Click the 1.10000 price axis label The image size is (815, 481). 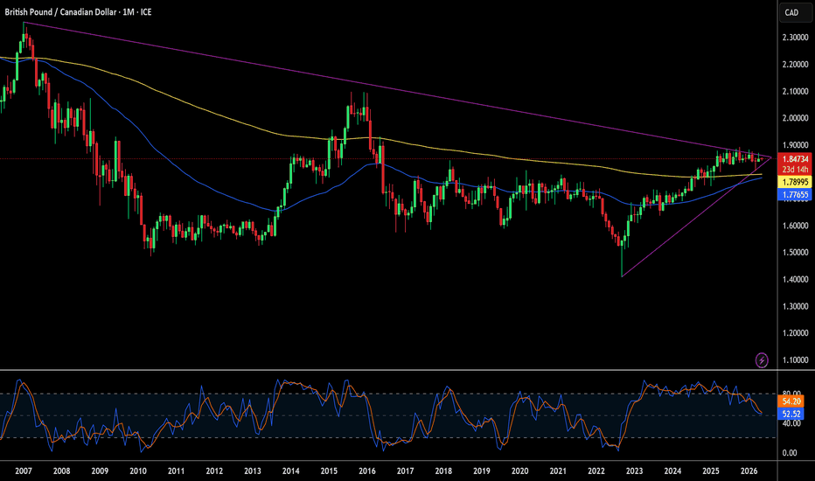[795, 359]
